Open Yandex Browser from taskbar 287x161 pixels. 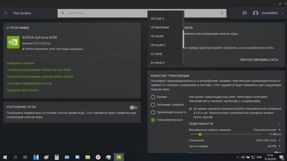[x=98, y=157]
